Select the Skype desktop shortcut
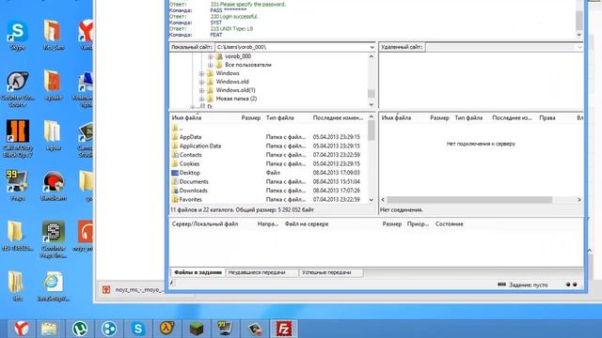Viewport: 602px width, 338px height. [x=17, y=36]
